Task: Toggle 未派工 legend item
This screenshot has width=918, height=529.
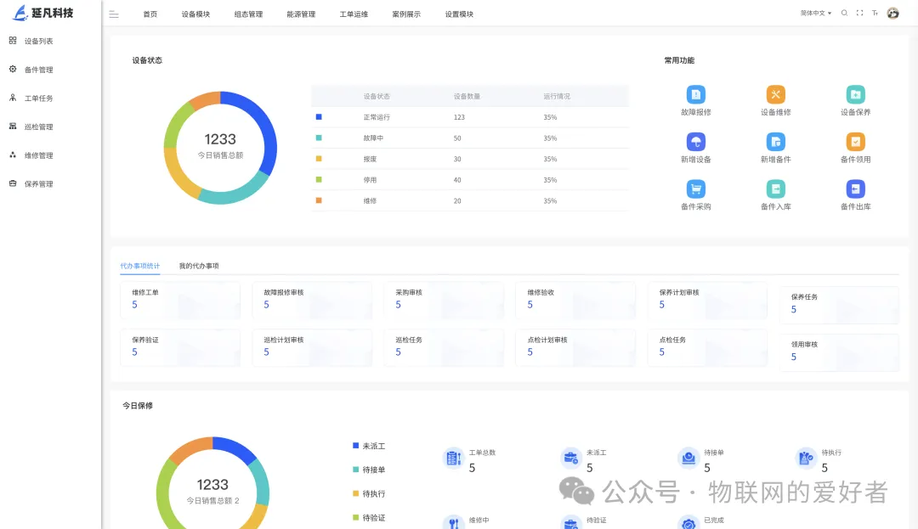Action: click(x=369, y=446)
